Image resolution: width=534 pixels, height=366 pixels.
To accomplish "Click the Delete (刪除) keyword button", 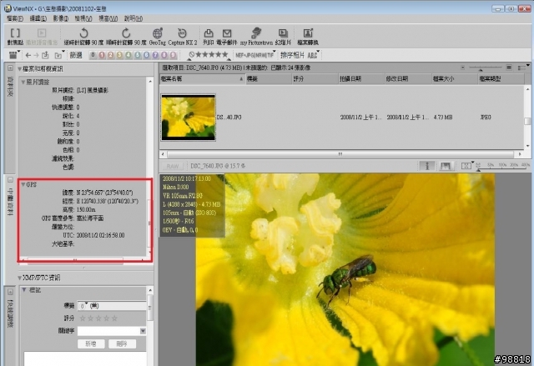I will pos(122,343).
